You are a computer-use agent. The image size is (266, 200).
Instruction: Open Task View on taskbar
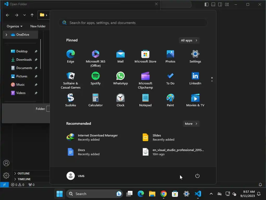[x=129, y=194]
